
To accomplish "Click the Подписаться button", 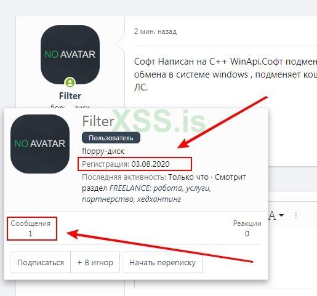I will click(41, 262).
